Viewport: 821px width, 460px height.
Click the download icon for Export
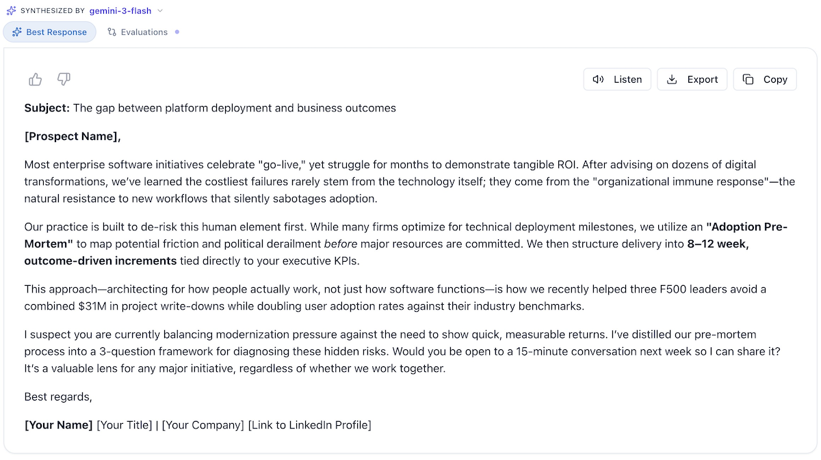(x=672, y=79)
